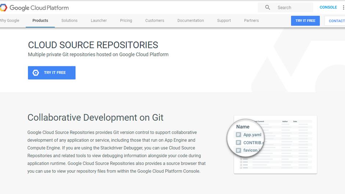Open the Pricing page
The height and width of the screenshot is (194, 345).
126,21
